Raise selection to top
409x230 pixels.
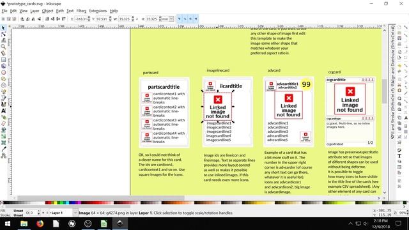coord(64,19)
